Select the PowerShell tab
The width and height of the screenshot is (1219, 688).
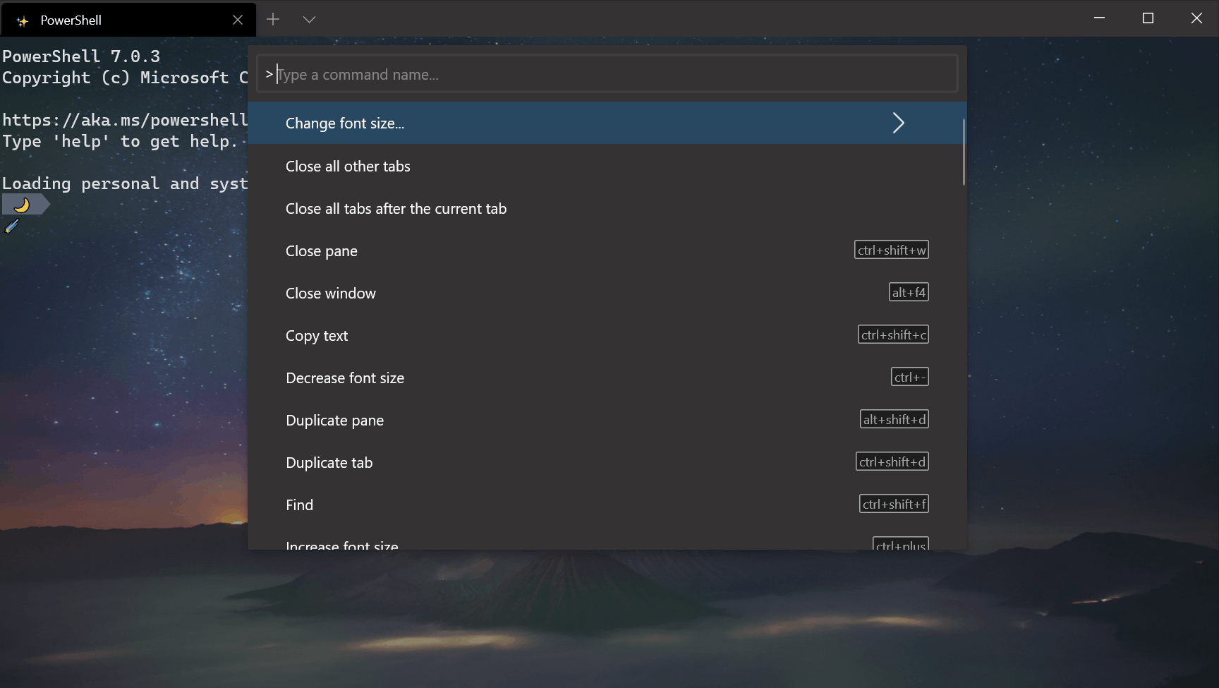point(106,20)
